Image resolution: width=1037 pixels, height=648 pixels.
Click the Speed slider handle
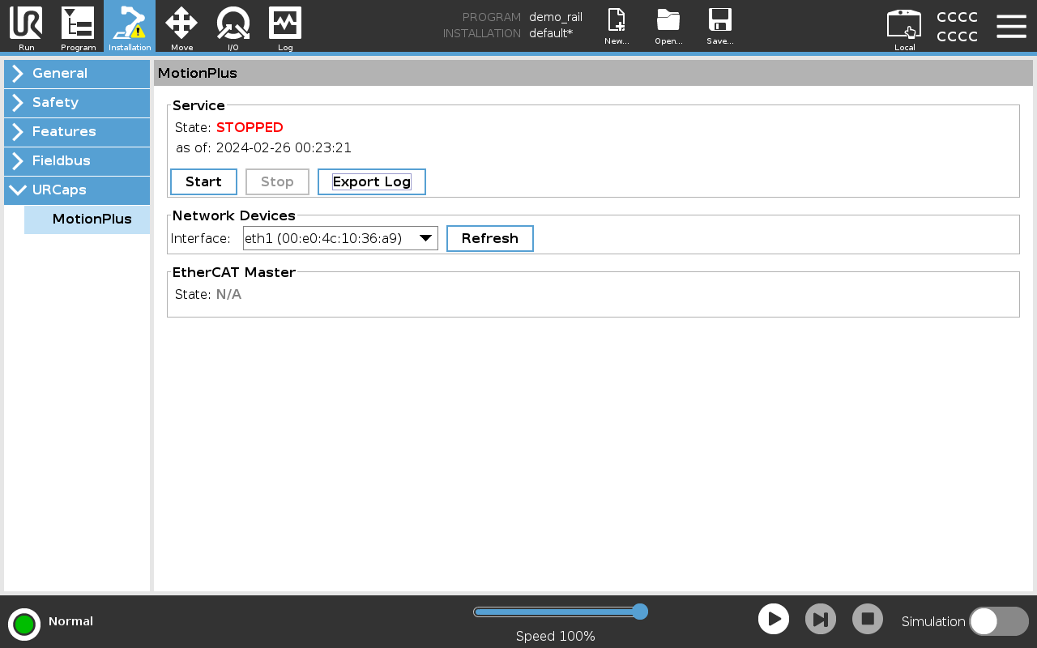point(639,612)
